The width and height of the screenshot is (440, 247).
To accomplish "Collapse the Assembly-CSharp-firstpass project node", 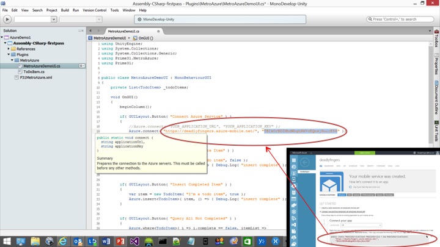I will 5,43.
